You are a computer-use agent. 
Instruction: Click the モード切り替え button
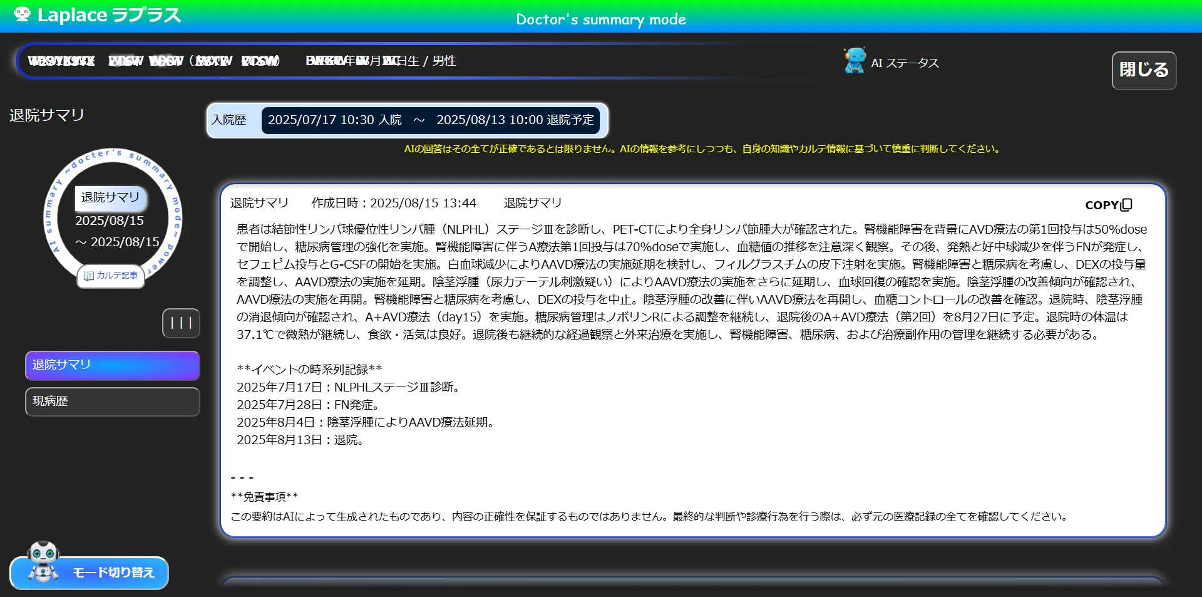[x=113, y=572]
